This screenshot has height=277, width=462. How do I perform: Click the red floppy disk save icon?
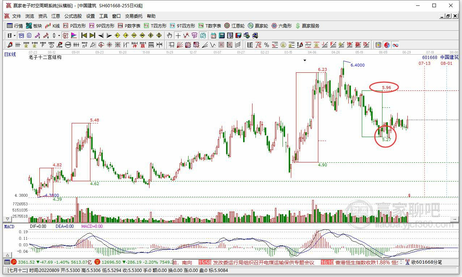238,35
